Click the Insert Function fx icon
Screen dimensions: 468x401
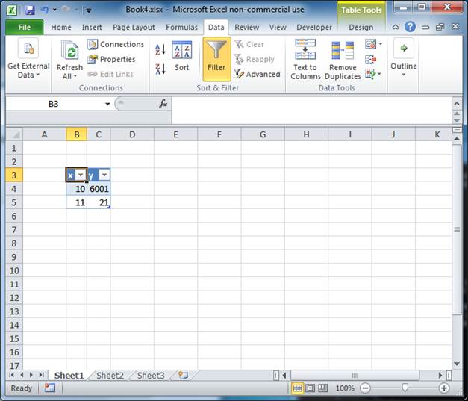click(163, 104)
